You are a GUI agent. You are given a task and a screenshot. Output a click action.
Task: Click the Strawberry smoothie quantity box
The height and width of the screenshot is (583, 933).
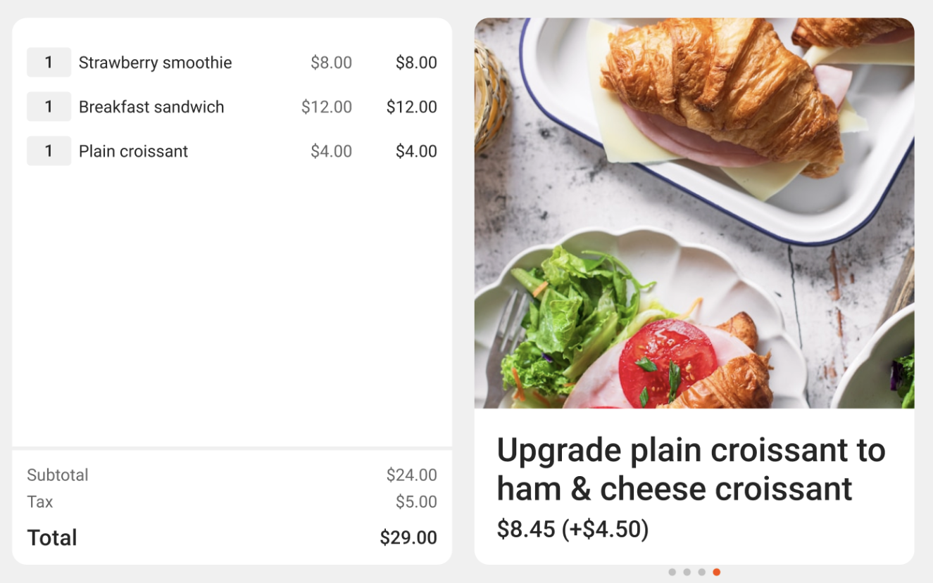tap(49, 63)
